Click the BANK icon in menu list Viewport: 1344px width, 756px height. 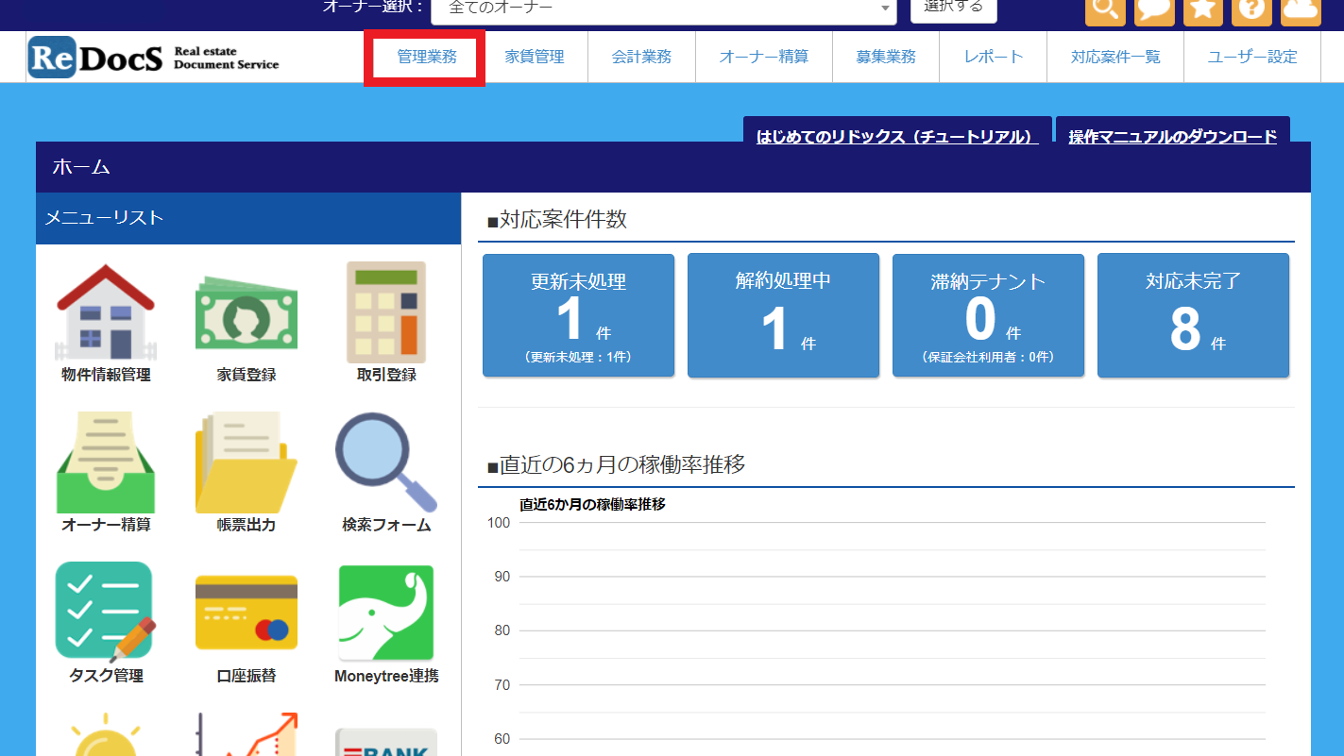[x=386, y=742]
